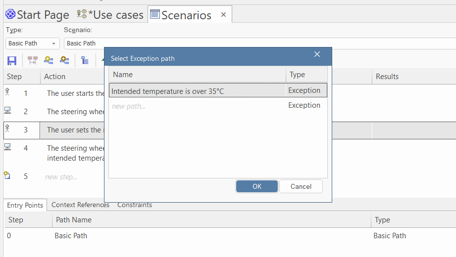This screenshot has height=257, width=456.
Task: Click the new step icon on row 5
Action: tap(7, 175)
